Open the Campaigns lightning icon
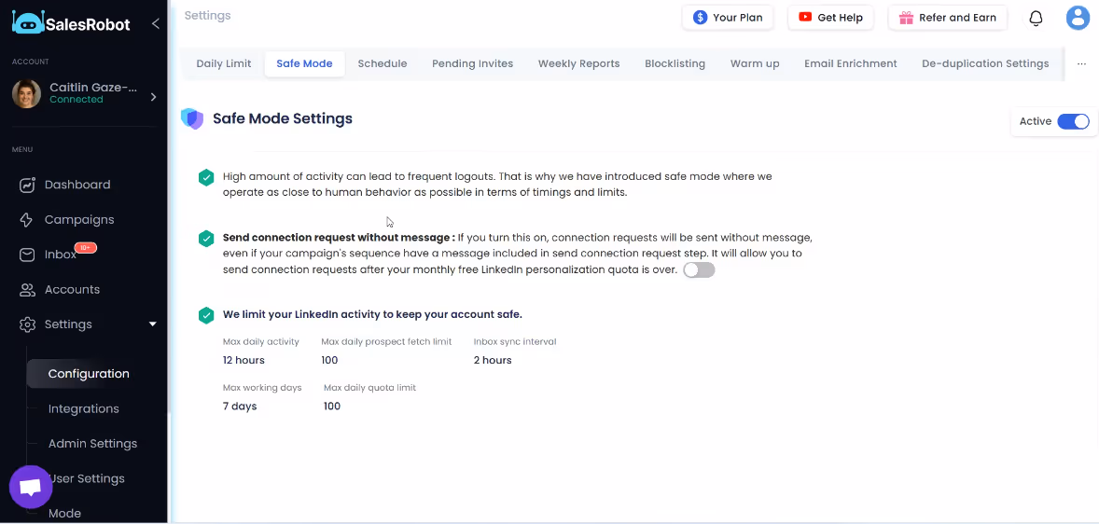The image size is (1099, 524). 27,220
